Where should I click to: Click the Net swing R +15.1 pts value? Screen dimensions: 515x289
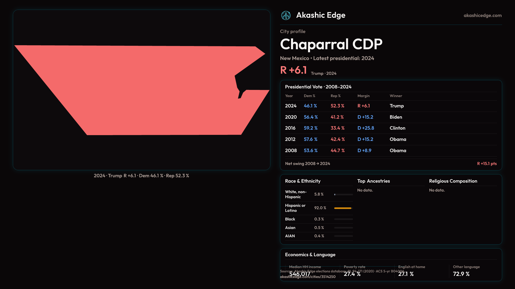coord(487,163)
